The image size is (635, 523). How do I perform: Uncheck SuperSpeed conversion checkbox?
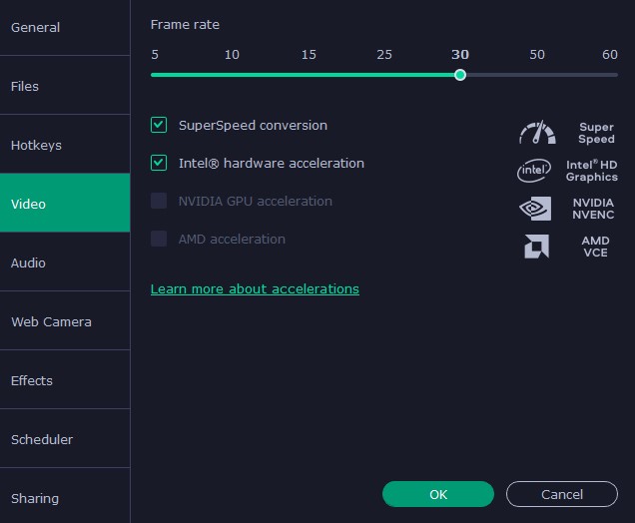159,125
